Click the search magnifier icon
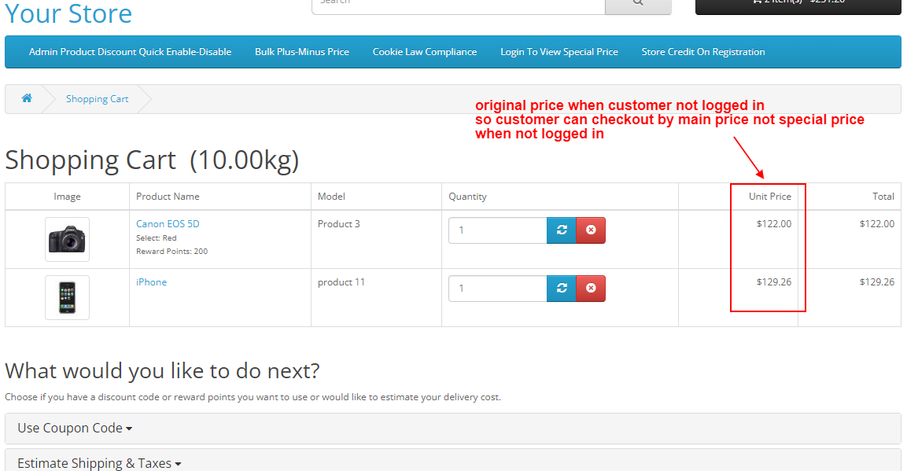The width and height of the screenshot is (907, 471). 637,4
